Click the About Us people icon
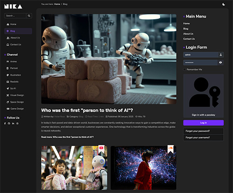Screen dimensions: 233x193 pos(8,38)
